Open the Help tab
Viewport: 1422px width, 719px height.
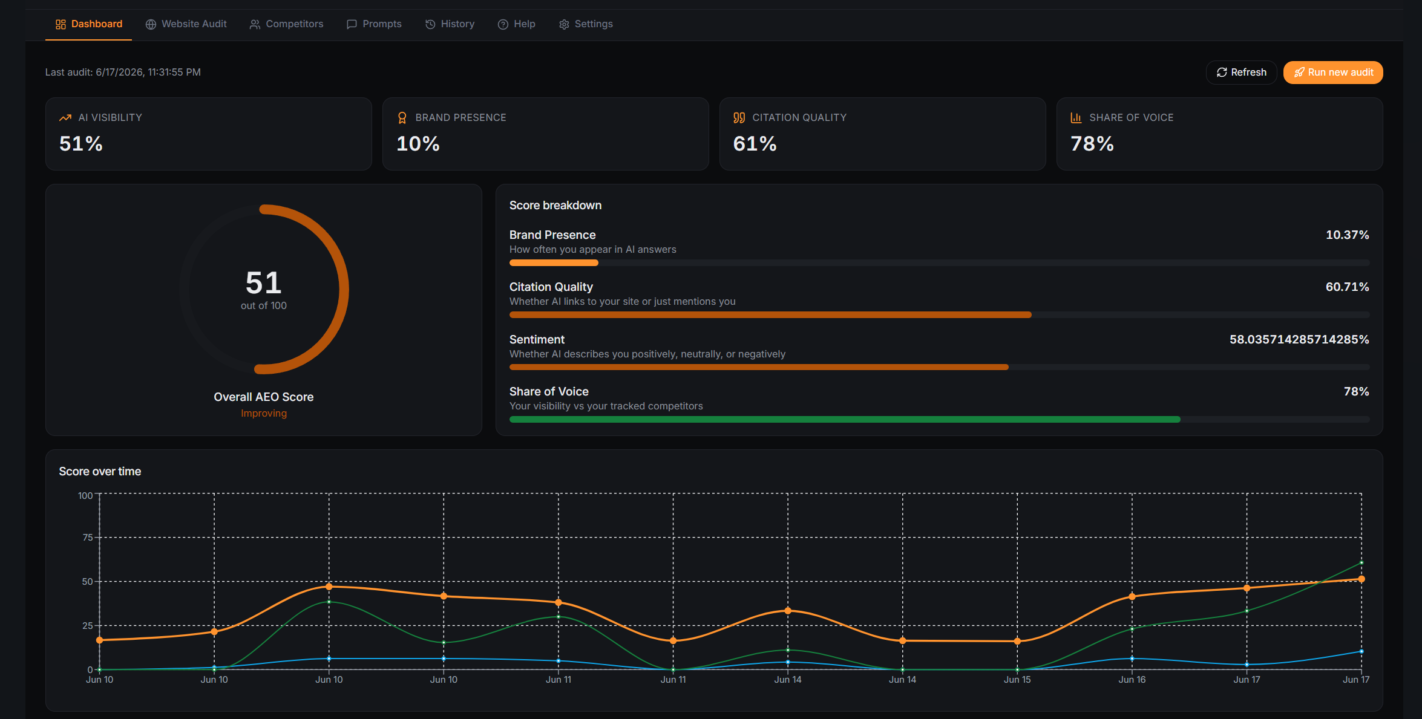(x=517, y=24)
